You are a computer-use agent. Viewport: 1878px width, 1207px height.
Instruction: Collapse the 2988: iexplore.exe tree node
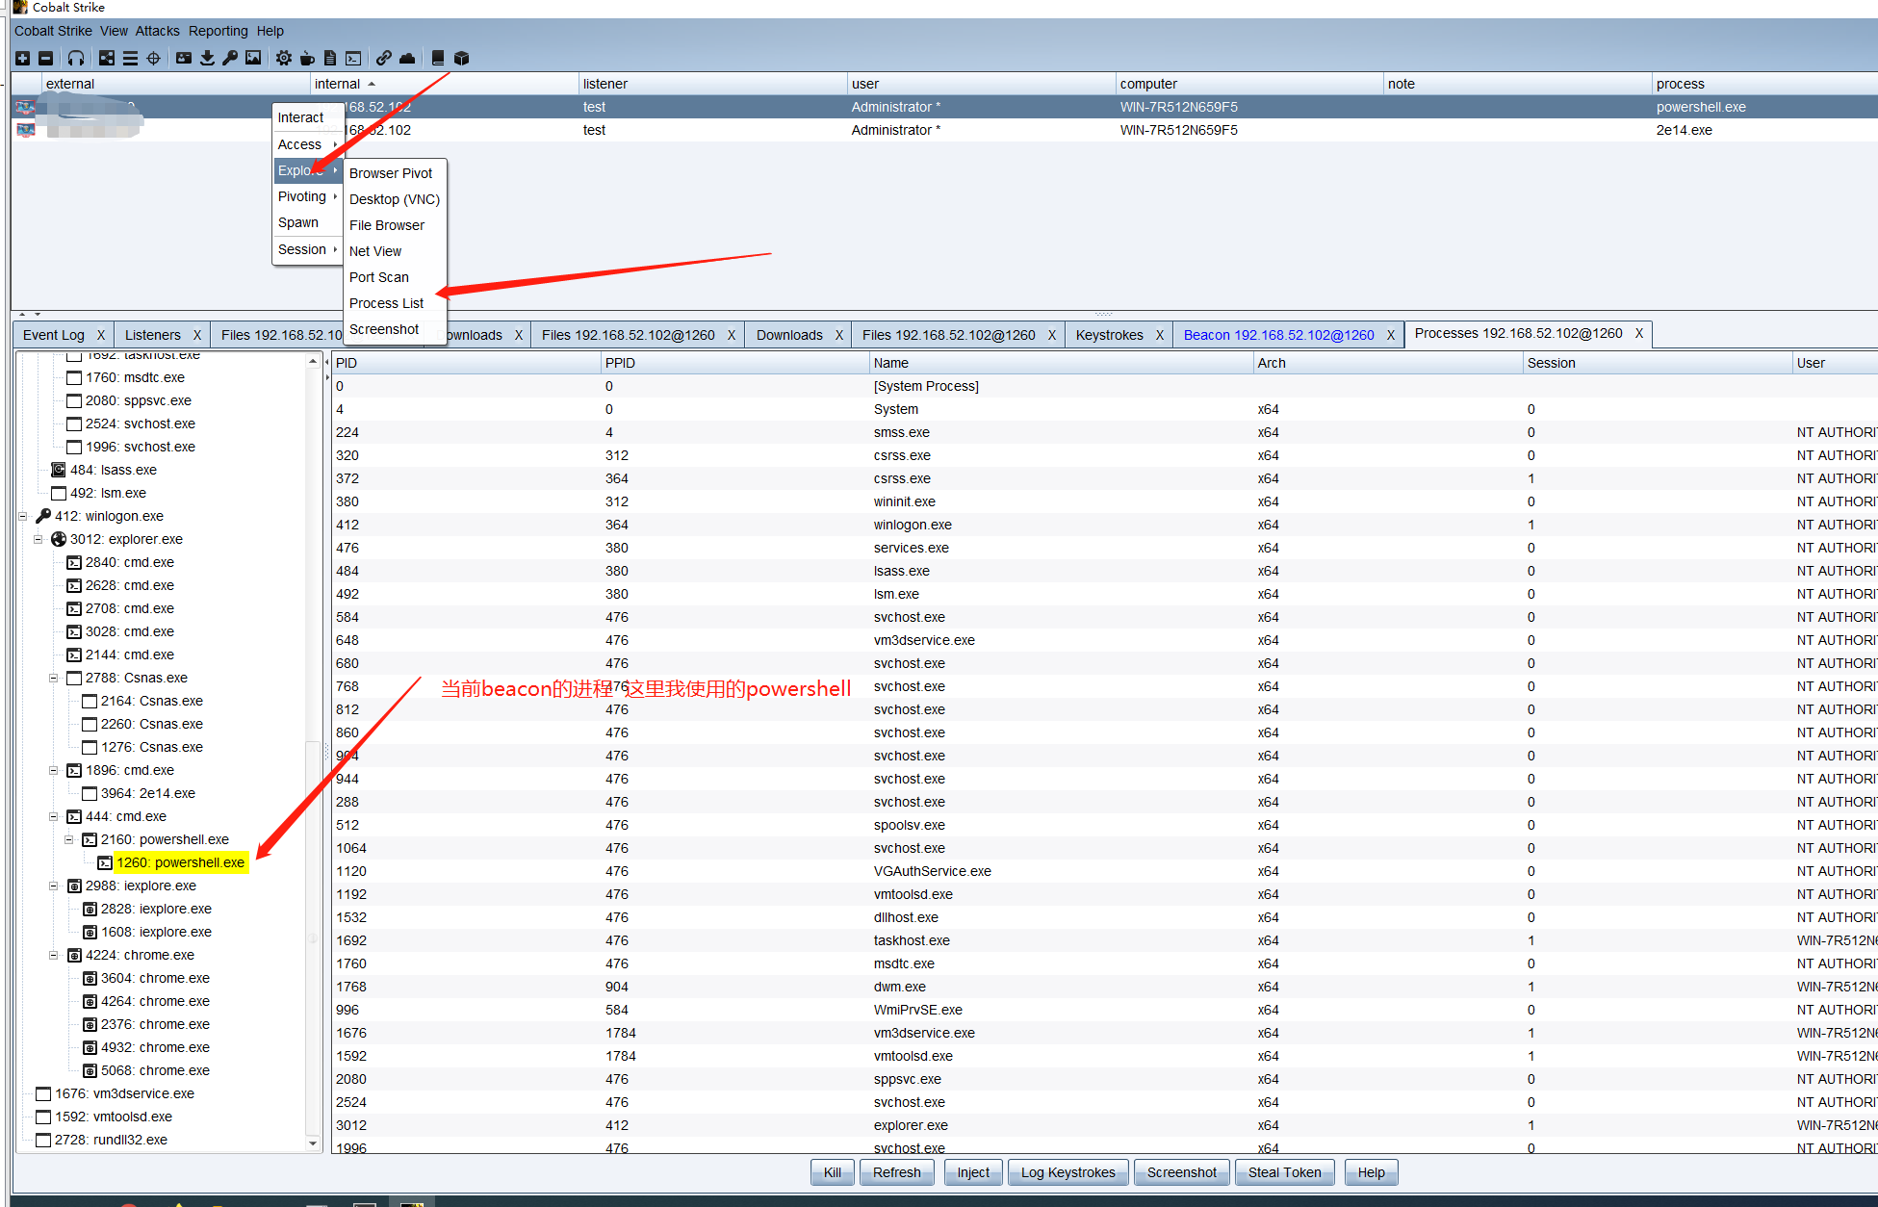(54, 886)
